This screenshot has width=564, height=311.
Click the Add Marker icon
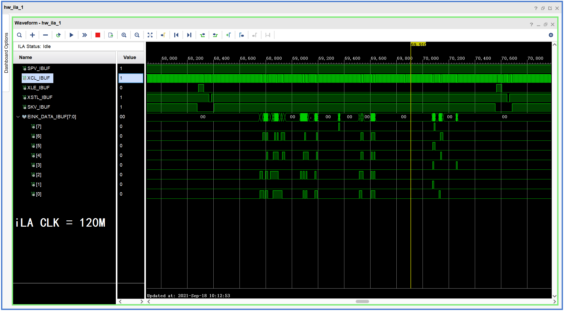point(229,35)
